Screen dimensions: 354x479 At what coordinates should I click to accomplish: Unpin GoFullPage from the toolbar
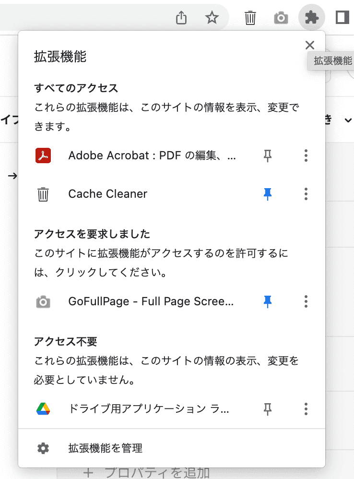point(268,301)
